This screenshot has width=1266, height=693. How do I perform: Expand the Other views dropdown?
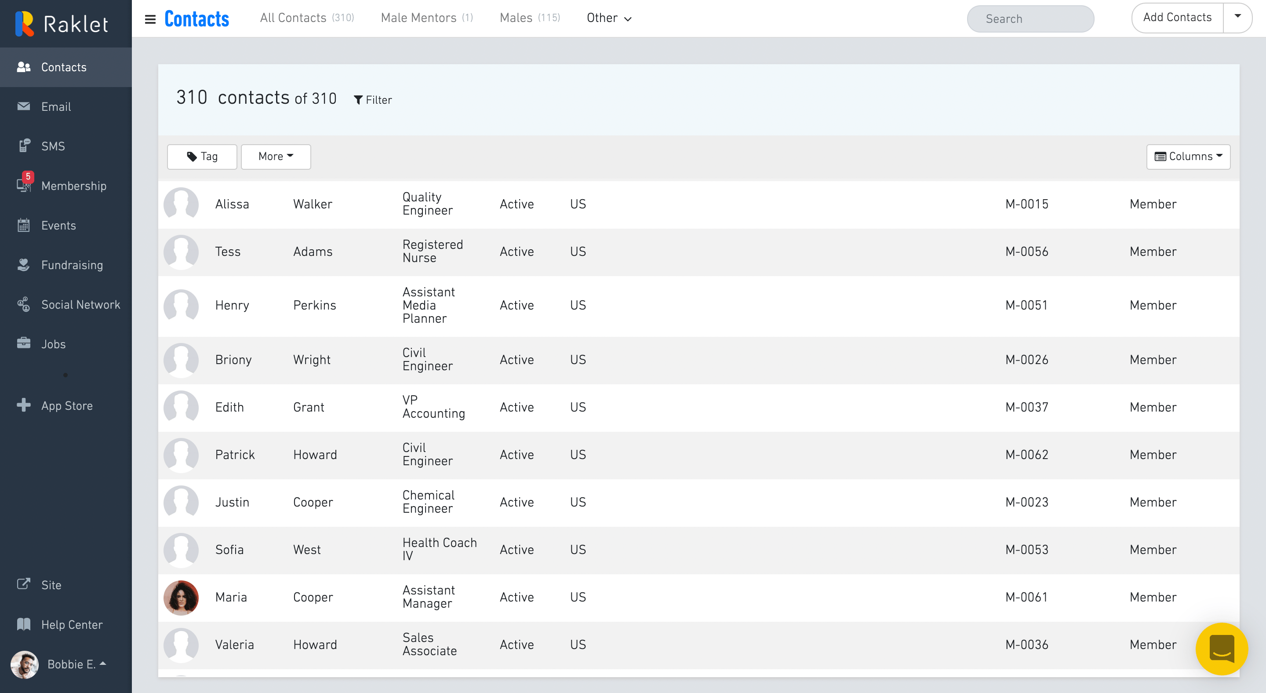coord(608,18)
